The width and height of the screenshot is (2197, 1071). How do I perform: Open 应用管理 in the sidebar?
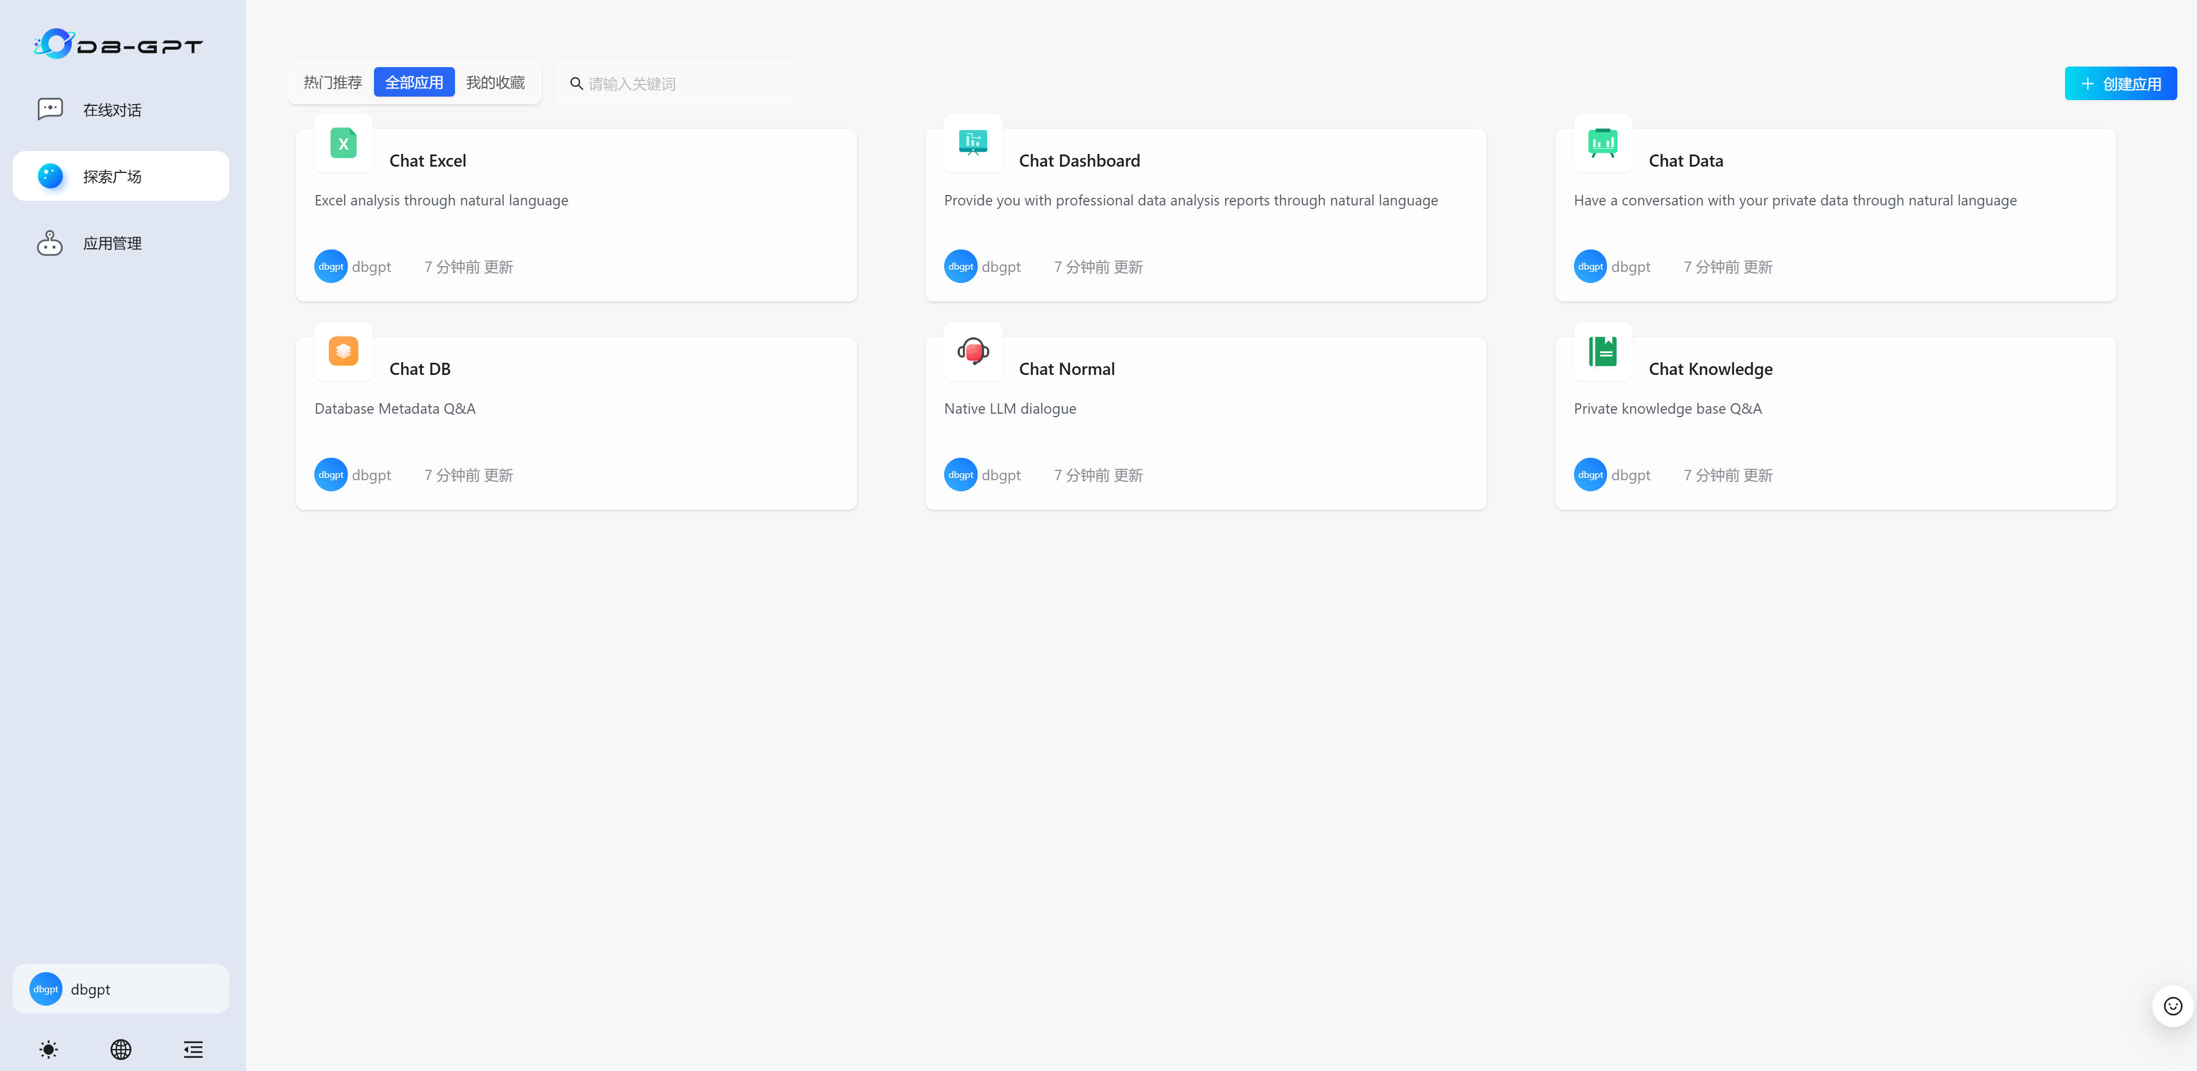112,243
